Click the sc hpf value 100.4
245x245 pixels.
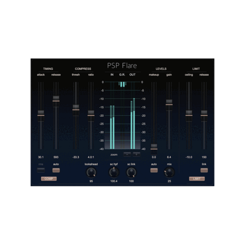(x=114, y=181)
